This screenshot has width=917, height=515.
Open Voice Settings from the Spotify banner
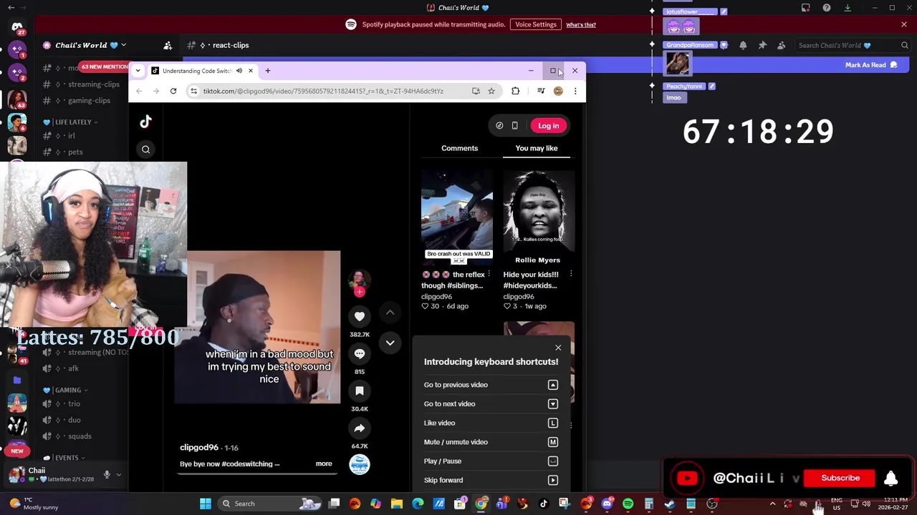coord(536,24)
